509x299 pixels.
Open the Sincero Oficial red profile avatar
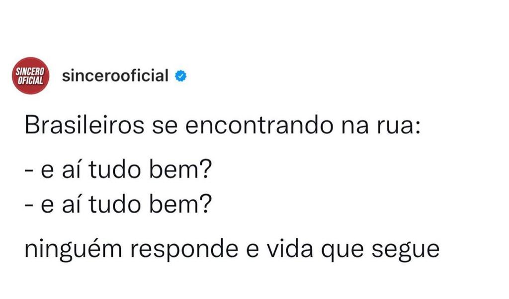tap(30, 76)
